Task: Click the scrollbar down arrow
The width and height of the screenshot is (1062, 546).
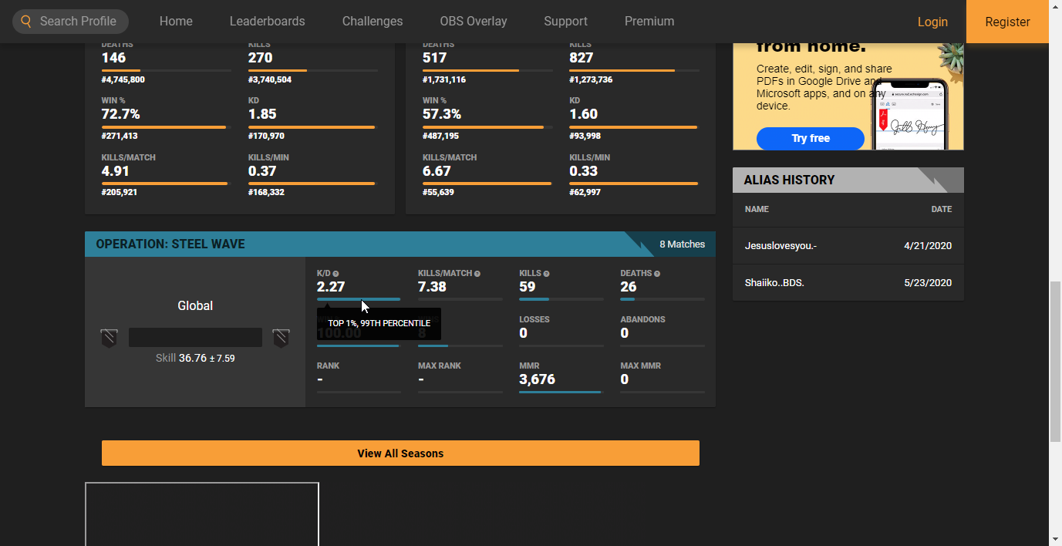Action: pyautogui.click(x=1055, y=538)
